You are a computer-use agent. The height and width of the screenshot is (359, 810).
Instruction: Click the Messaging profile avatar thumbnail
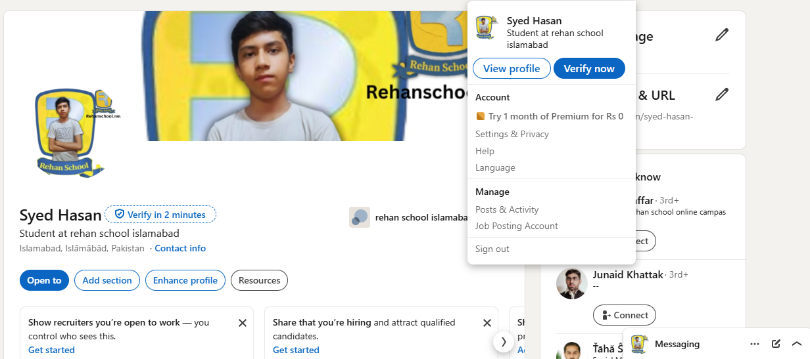(x=638, y=344)
